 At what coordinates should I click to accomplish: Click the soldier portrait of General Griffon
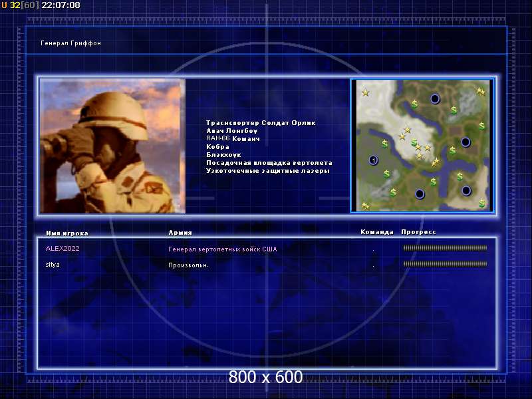112,146
